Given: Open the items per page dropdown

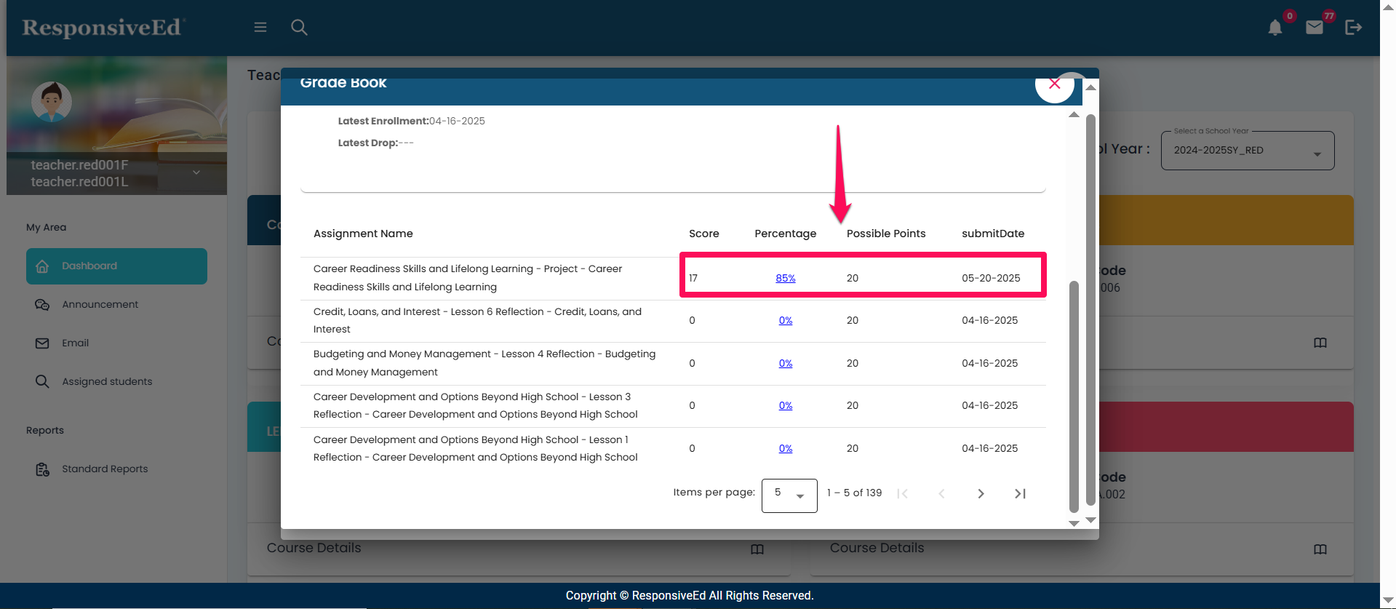Looking at the screenshot, I should (789, 495).
